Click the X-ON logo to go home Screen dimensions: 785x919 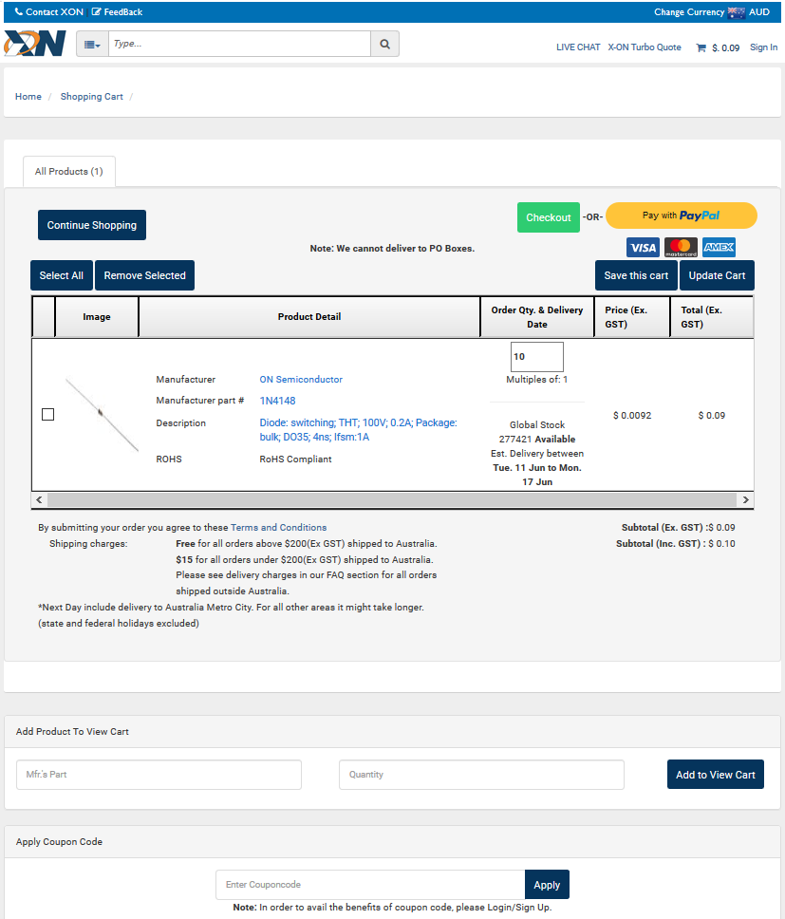[35, 43]
